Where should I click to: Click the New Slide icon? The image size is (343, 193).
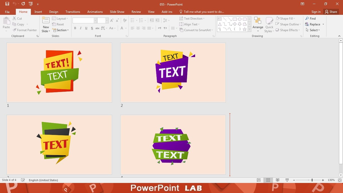tap(46, 21)
